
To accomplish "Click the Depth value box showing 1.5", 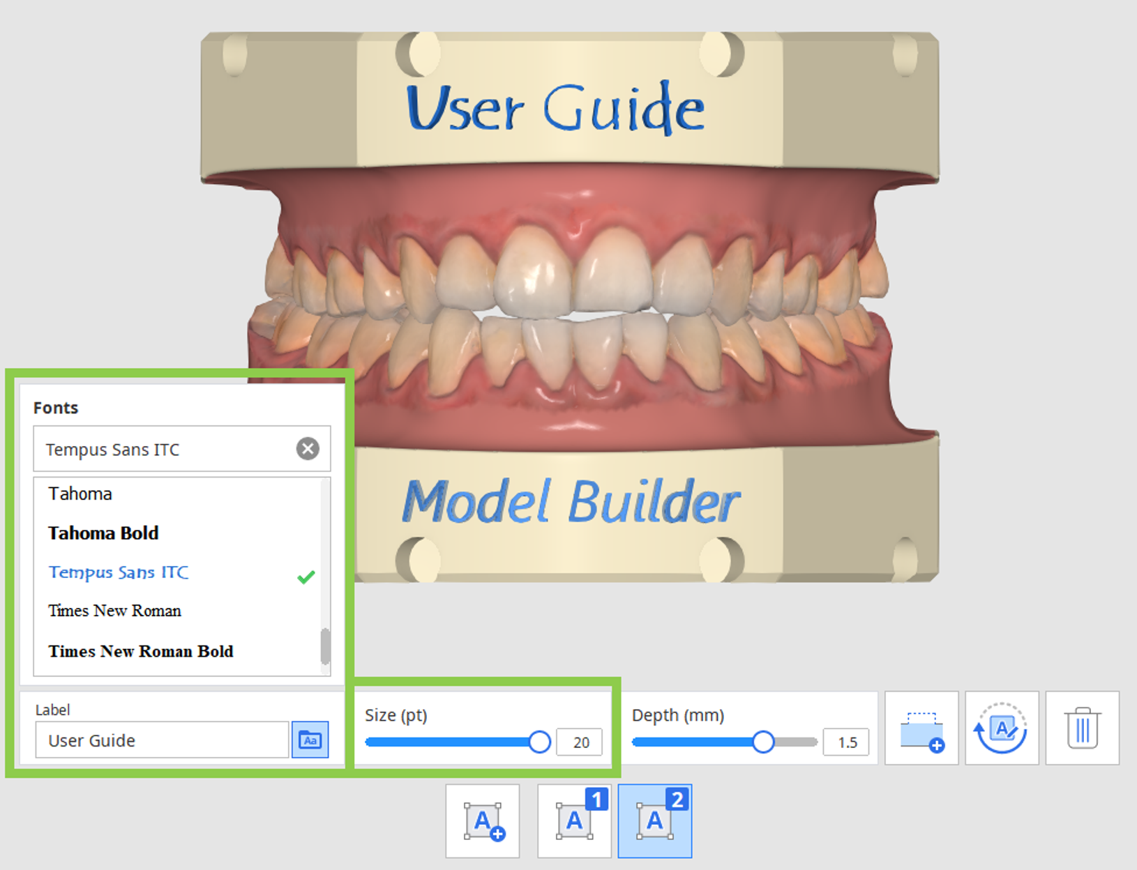I will [x=846, y=742].
